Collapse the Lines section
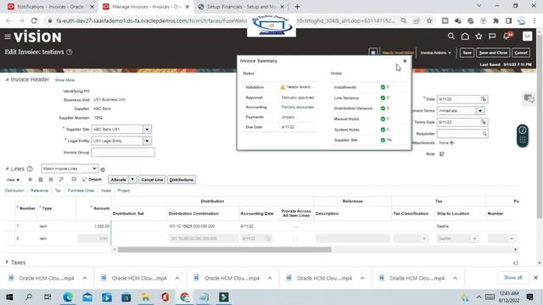This screenshot has height=305, width=543. click(7, 169)
